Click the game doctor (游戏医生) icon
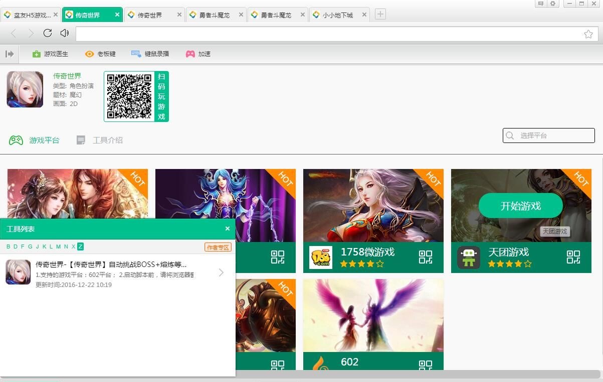 [36, 54]
